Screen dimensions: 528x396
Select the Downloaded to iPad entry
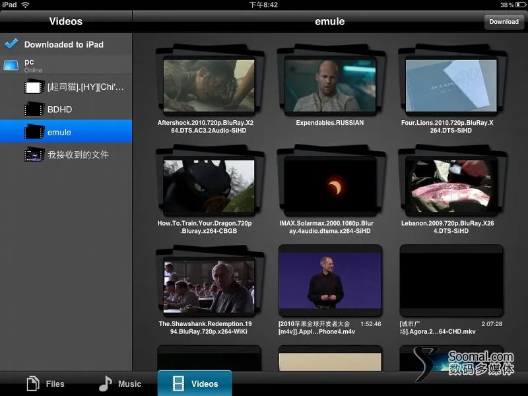point(65,44)
